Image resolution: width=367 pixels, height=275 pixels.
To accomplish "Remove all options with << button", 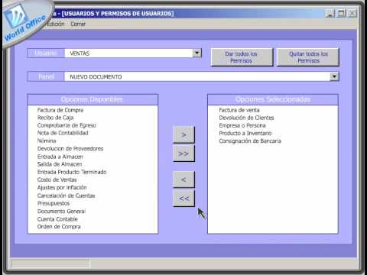I will pos(183,199).
